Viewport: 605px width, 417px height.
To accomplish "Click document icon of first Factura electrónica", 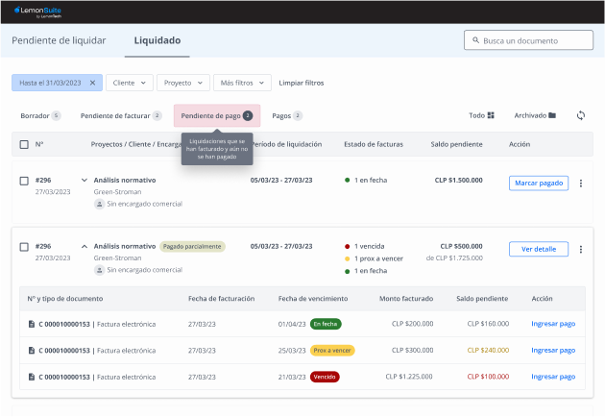I will pos(31,324).
